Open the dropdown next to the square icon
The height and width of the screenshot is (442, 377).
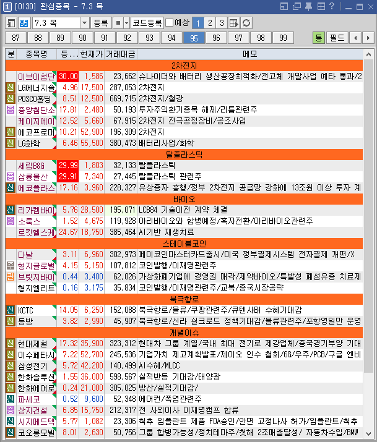[x=127, y=23]
